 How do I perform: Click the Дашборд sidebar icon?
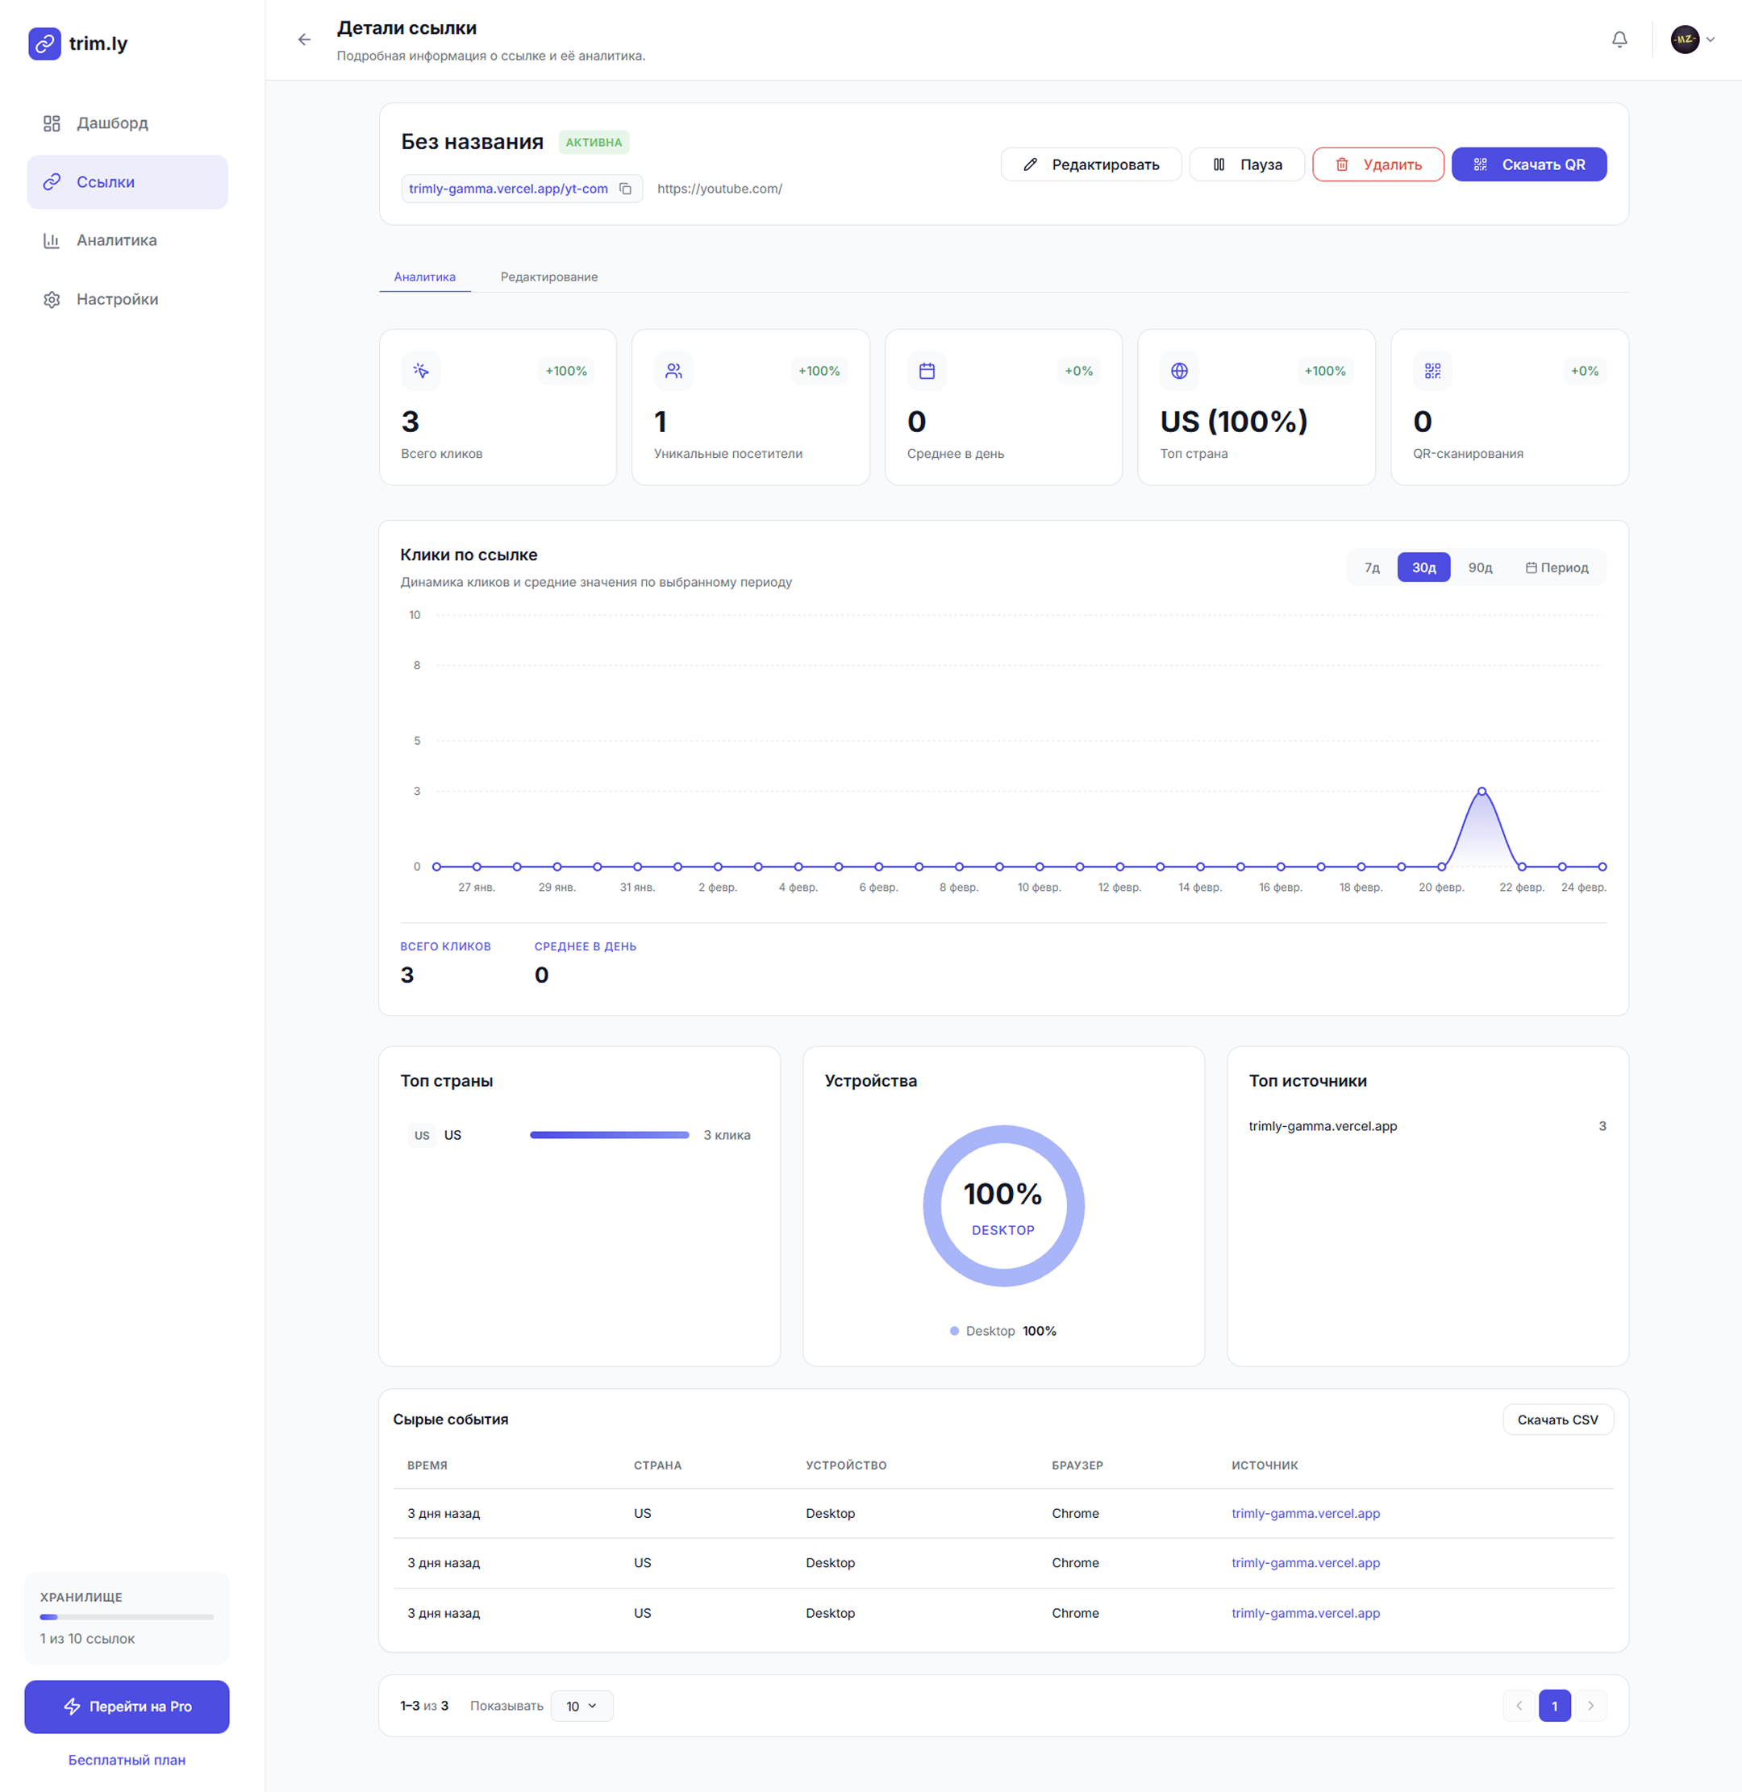point(52,123)
